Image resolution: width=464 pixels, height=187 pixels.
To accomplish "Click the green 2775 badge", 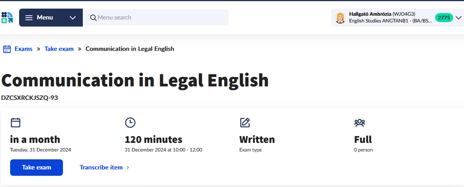I will (444, 18).
